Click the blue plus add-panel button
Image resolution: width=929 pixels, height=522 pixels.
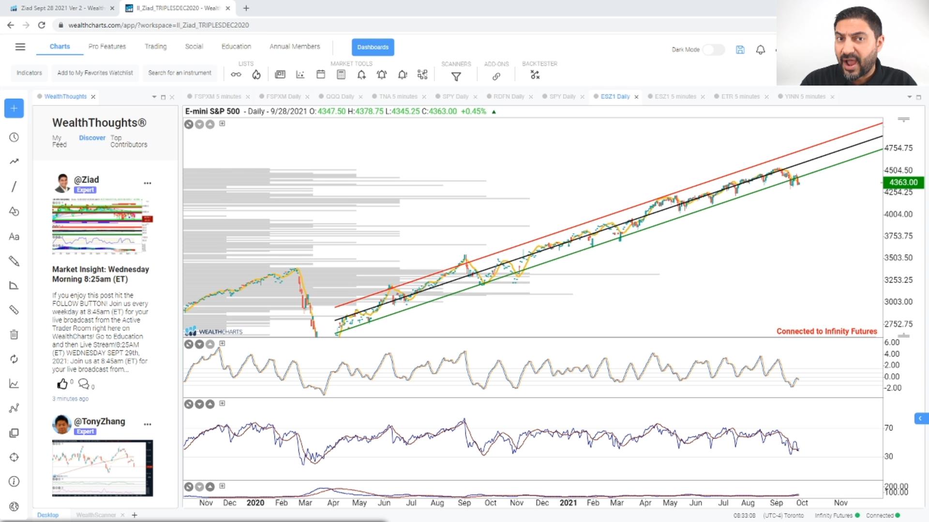coord(14,108)
